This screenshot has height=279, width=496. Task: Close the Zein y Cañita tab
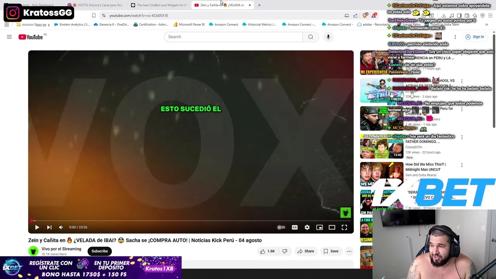click(x=250, y=5)
